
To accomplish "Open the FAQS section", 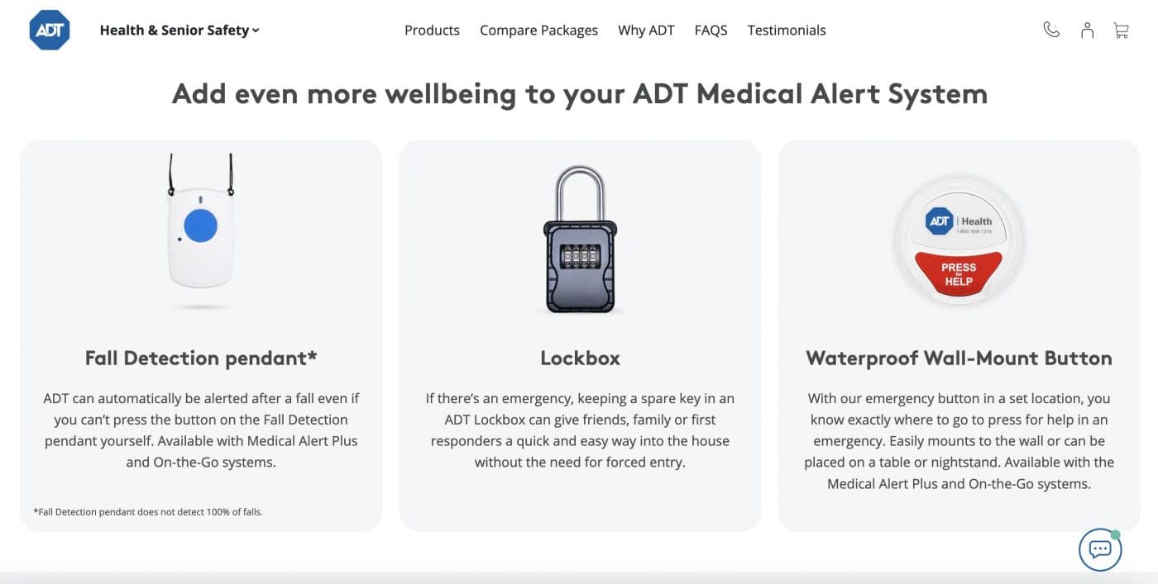I will click(711, 30).
